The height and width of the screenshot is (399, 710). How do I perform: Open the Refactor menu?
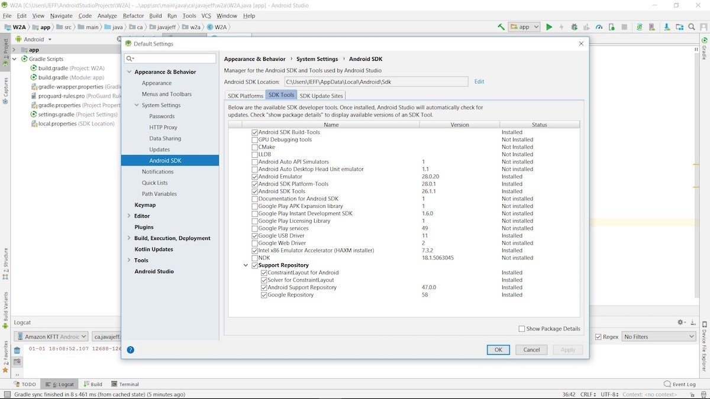pyautogui.click(x=133, y=16)
